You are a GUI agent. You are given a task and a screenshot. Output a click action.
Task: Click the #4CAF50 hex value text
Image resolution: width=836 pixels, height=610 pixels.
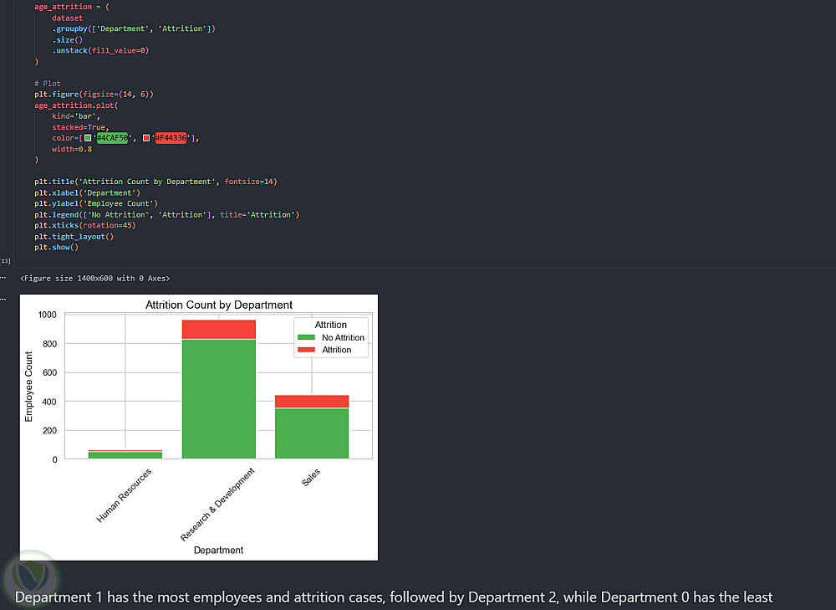coord(113,138)
